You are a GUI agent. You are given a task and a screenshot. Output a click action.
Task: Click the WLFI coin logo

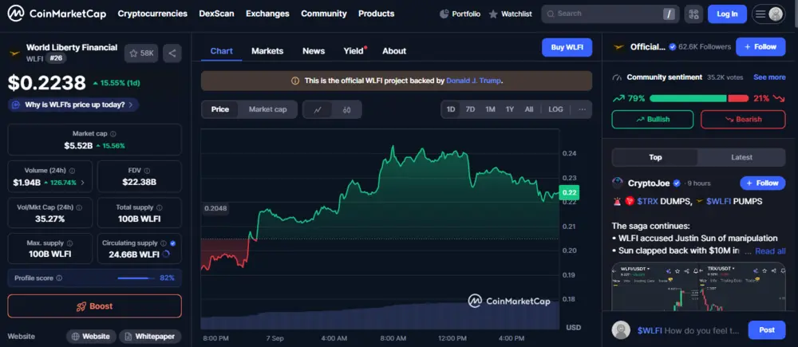[x=14, y=53]
